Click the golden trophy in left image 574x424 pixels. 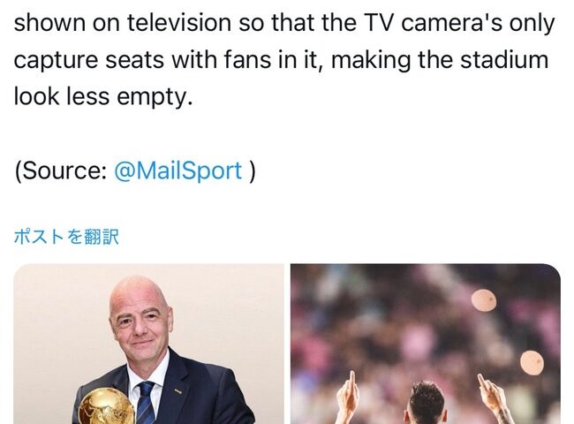pos(106,407)
